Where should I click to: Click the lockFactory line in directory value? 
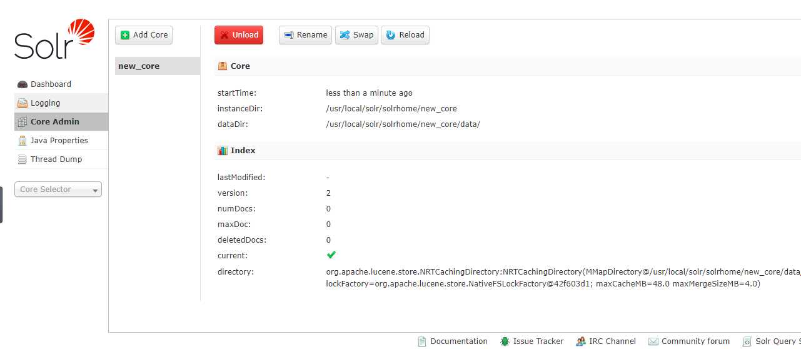pos(543,284)
